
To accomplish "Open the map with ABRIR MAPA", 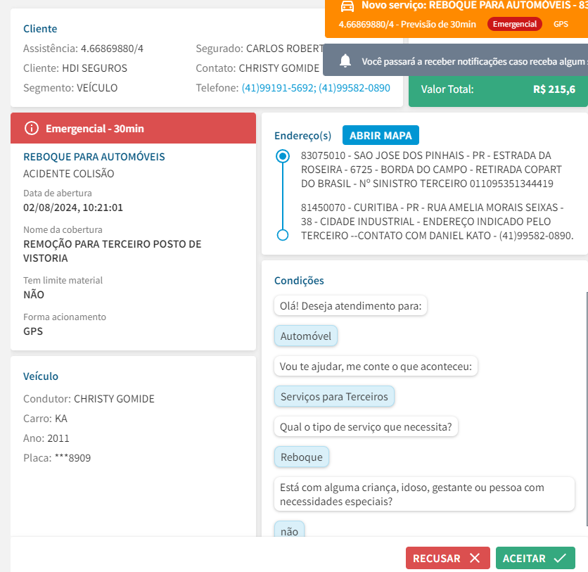I will pyautogui.click(x=381, y=135).
